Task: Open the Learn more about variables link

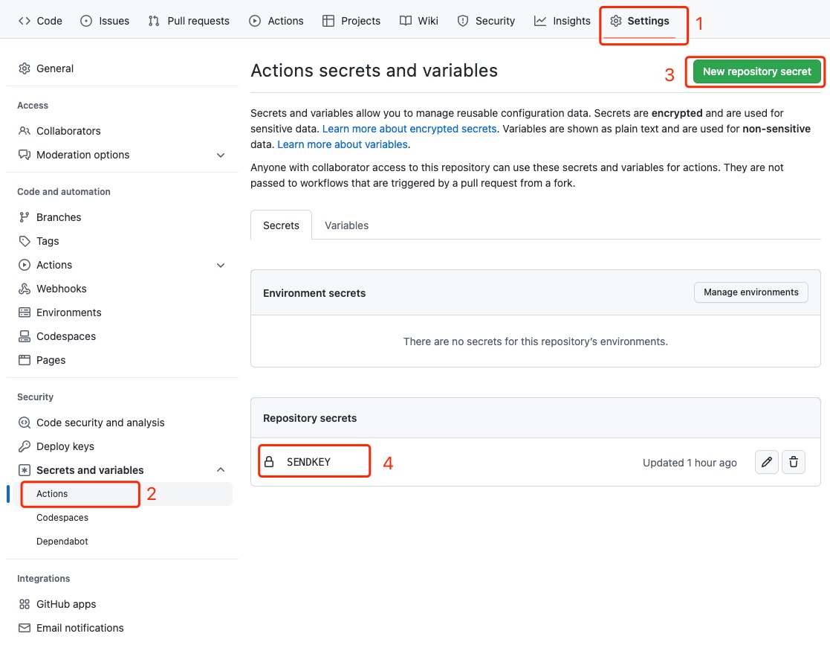Action: [x=342, y=144]
